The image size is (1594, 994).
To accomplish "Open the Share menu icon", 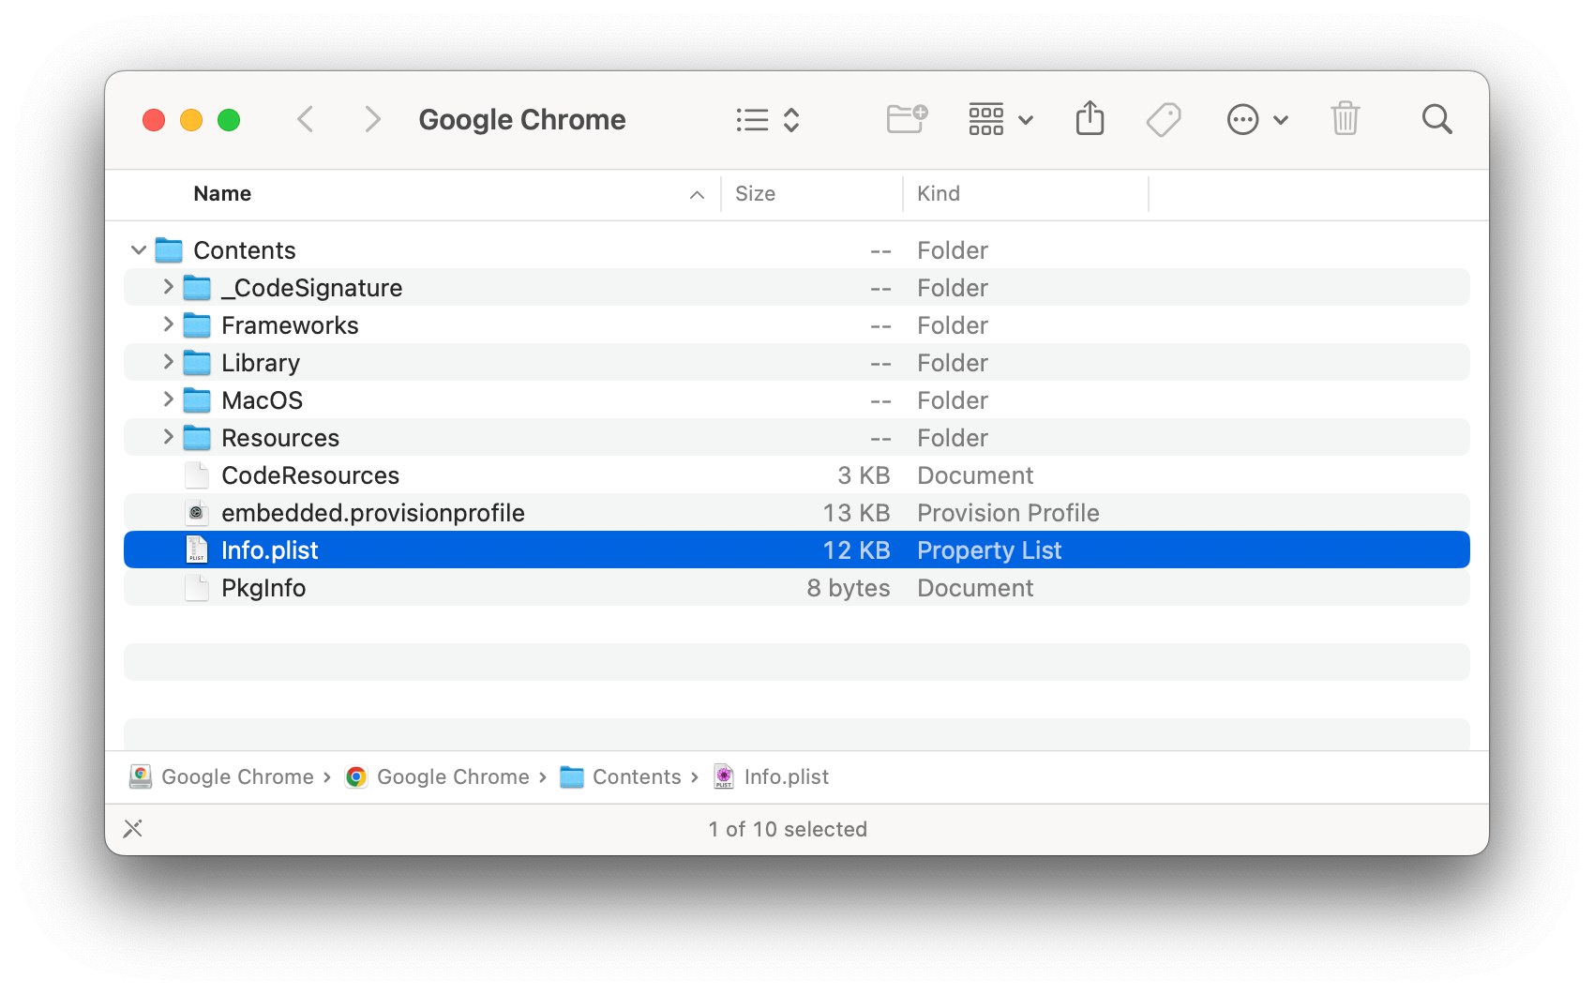I will point(1090,120).
